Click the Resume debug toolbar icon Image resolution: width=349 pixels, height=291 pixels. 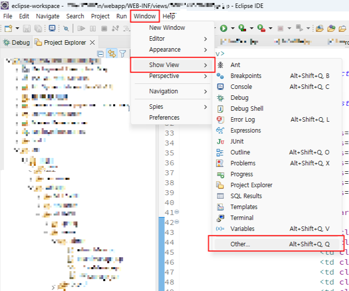pos(81,28)
